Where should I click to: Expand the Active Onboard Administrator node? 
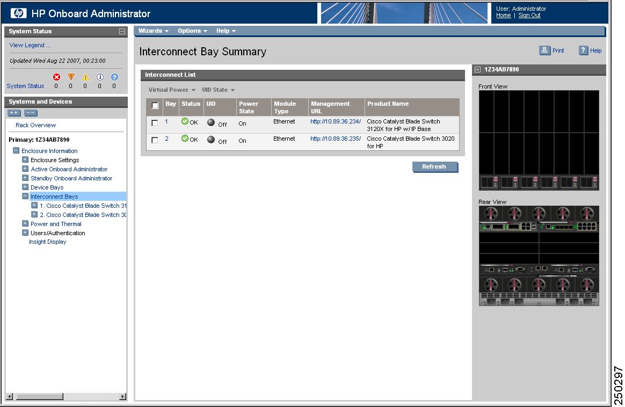25,169
